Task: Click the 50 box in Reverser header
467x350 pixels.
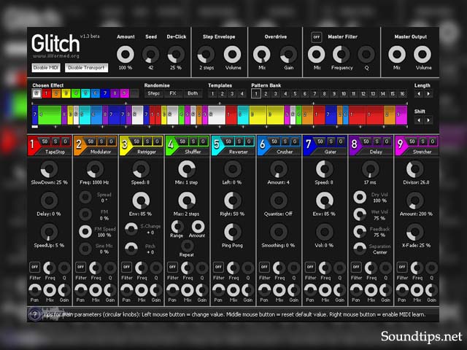Action: [x=228, y=141]
